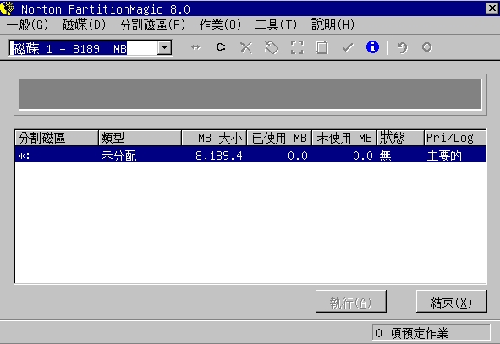Open the 分割磁區(P) menu
The height and width of the screenshot is (344, 500).
pos(152,25)
